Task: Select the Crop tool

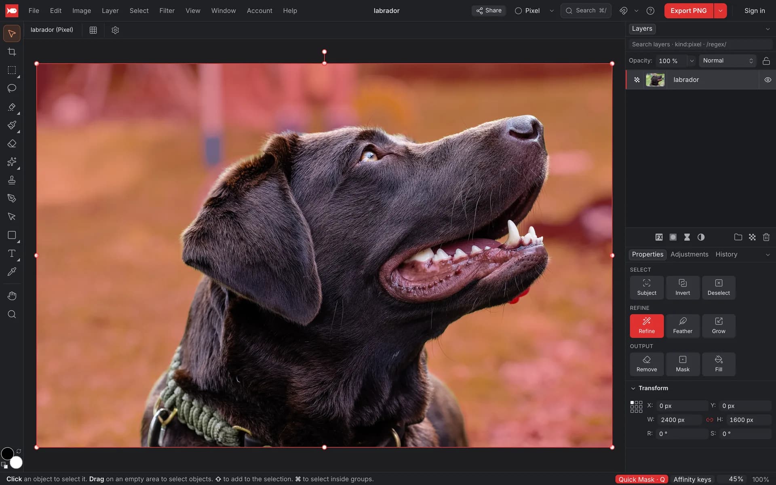Action: (12, 52)
